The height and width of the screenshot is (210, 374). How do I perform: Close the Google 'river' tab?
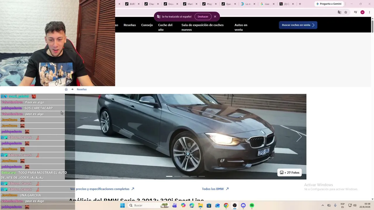point(274,4)
